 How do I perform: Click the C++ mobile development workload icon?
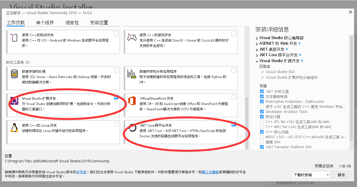point(14,37)
